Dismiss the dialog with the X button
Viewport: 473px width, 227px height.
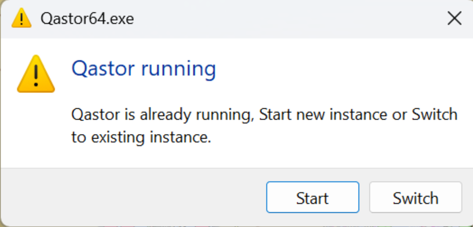(x=454, y=18)
